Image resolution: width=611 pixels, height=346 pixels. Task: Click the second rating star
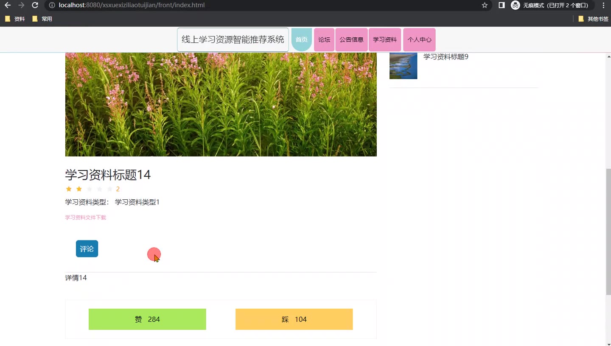(79, 189)
